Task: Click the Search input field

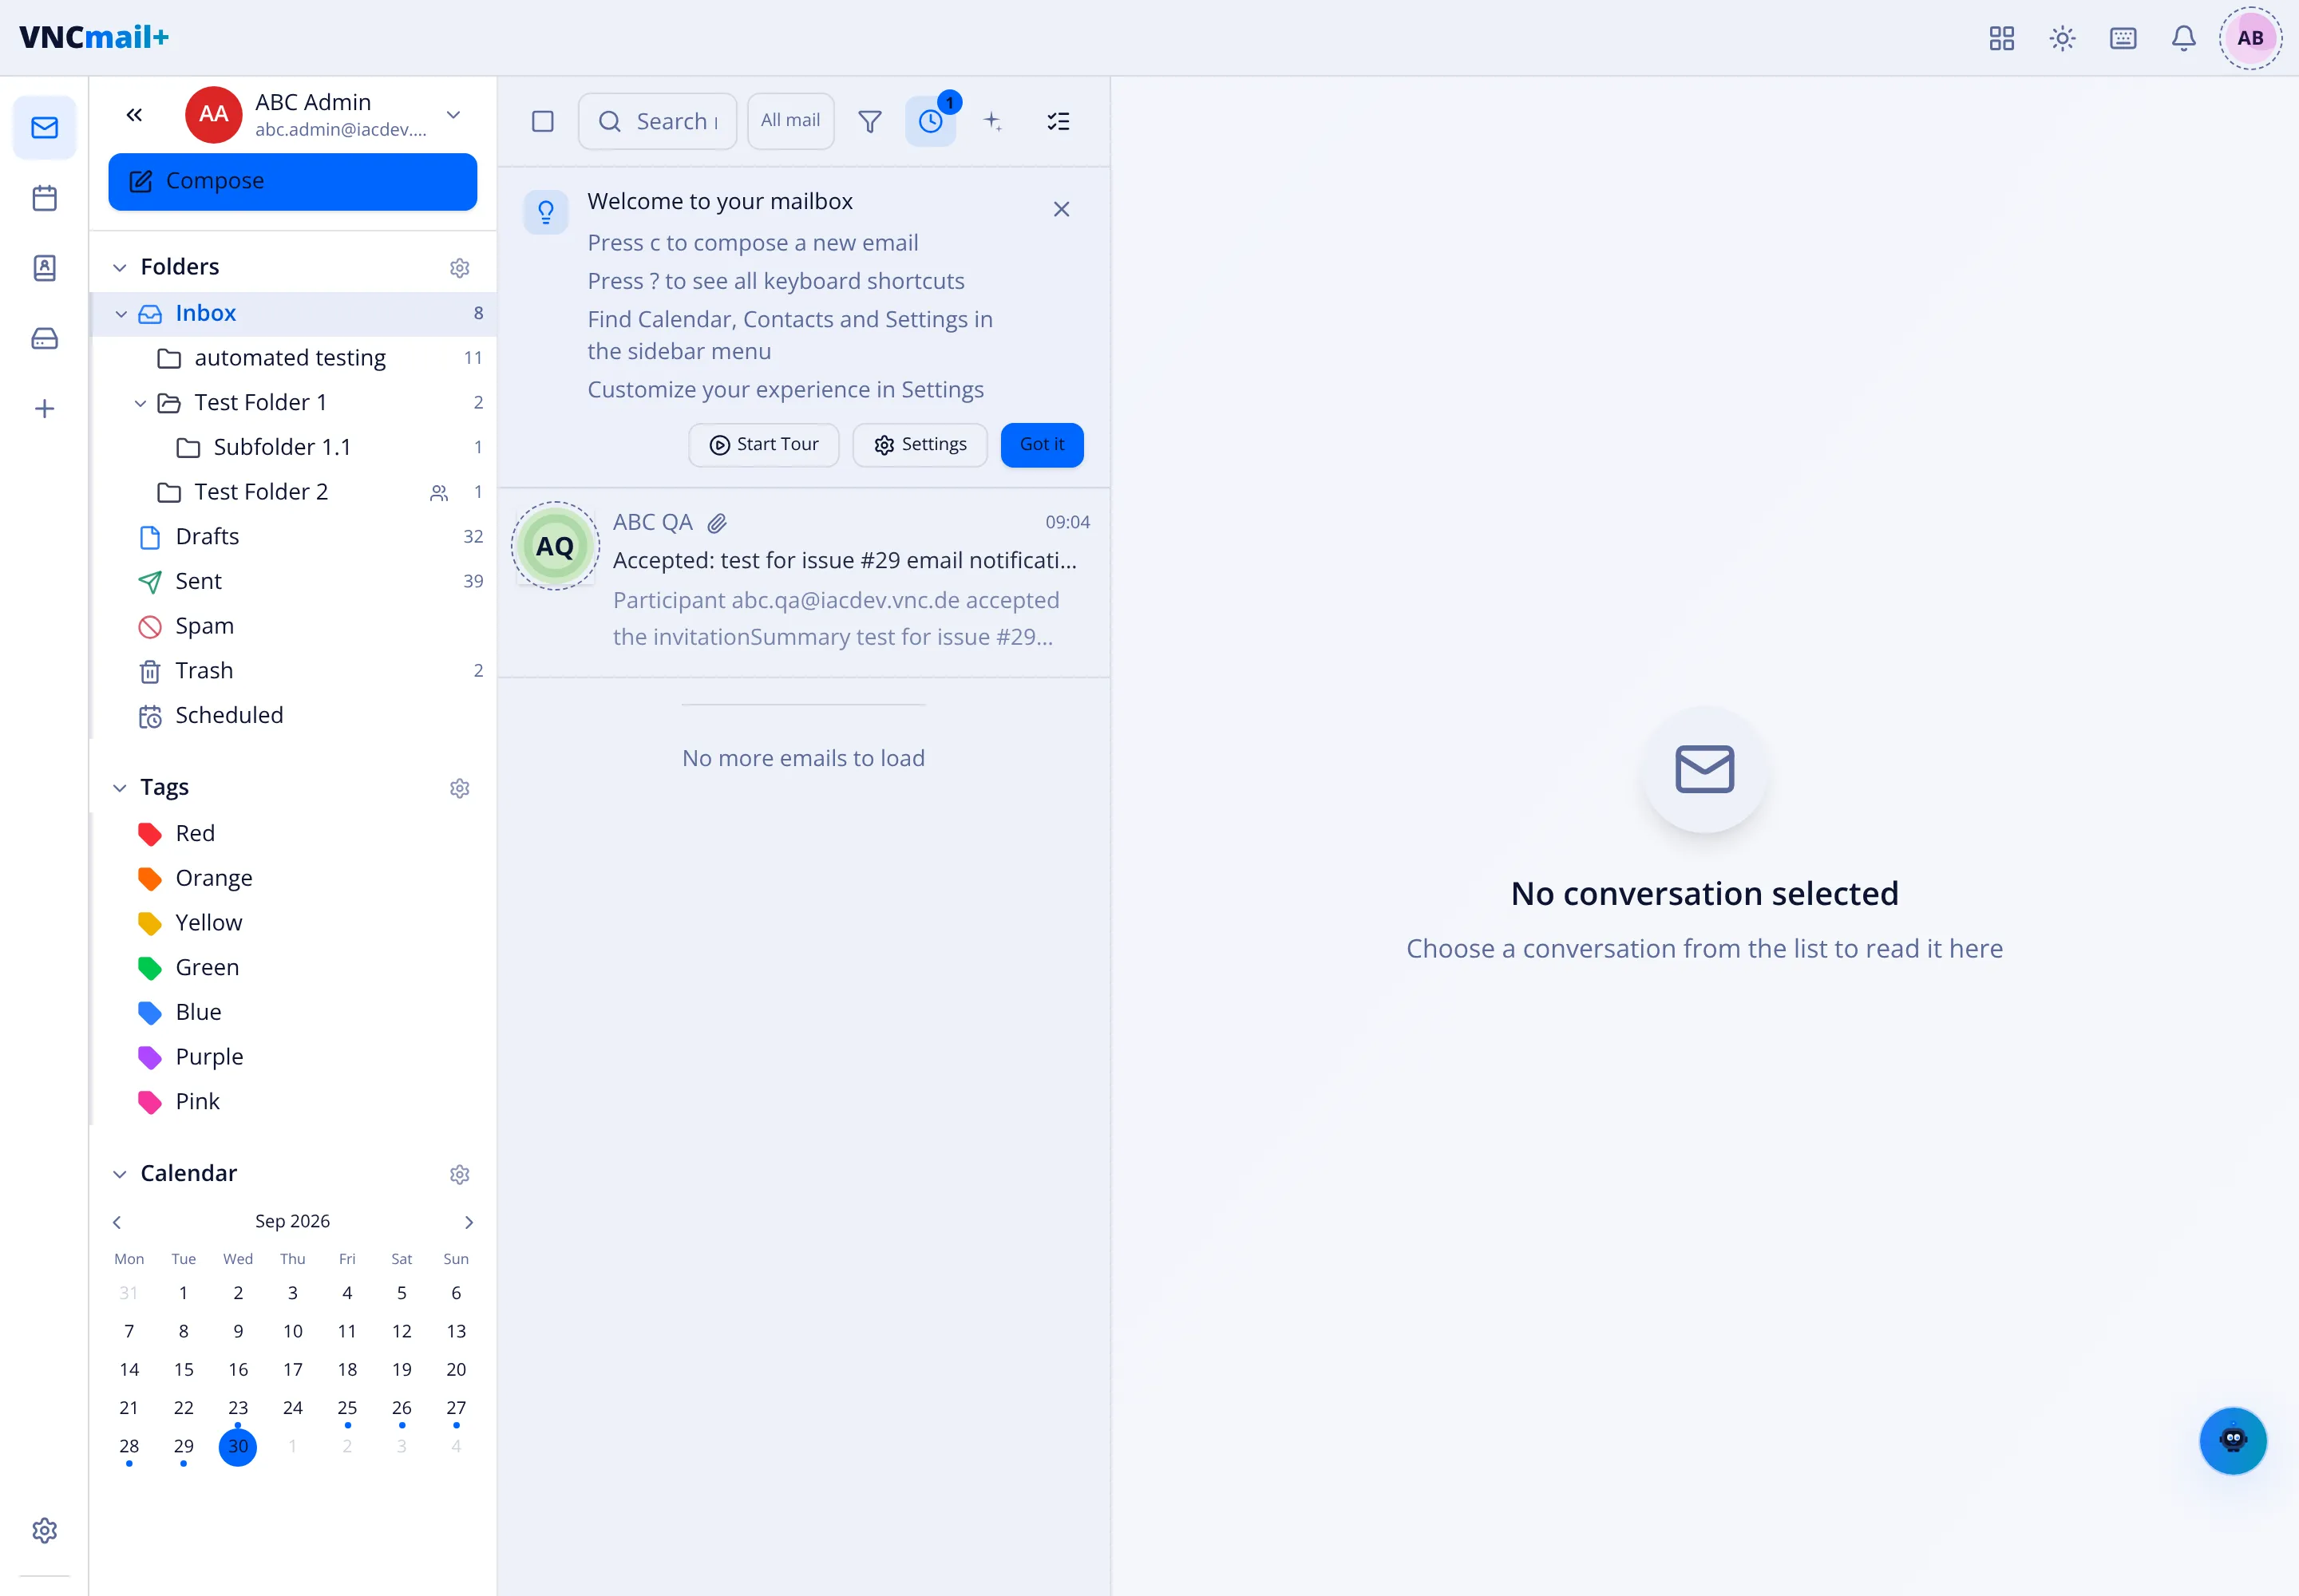Action: 657,121
